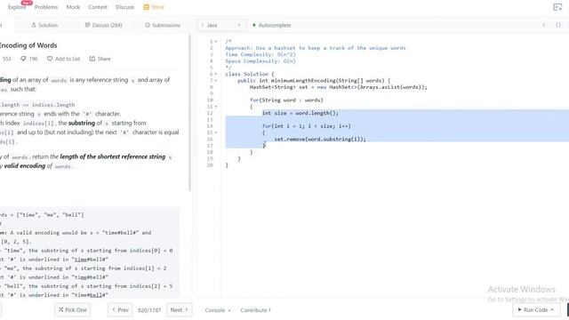569x320 pixels.
Task: Expand the Console panel
Action: point(217,310)
